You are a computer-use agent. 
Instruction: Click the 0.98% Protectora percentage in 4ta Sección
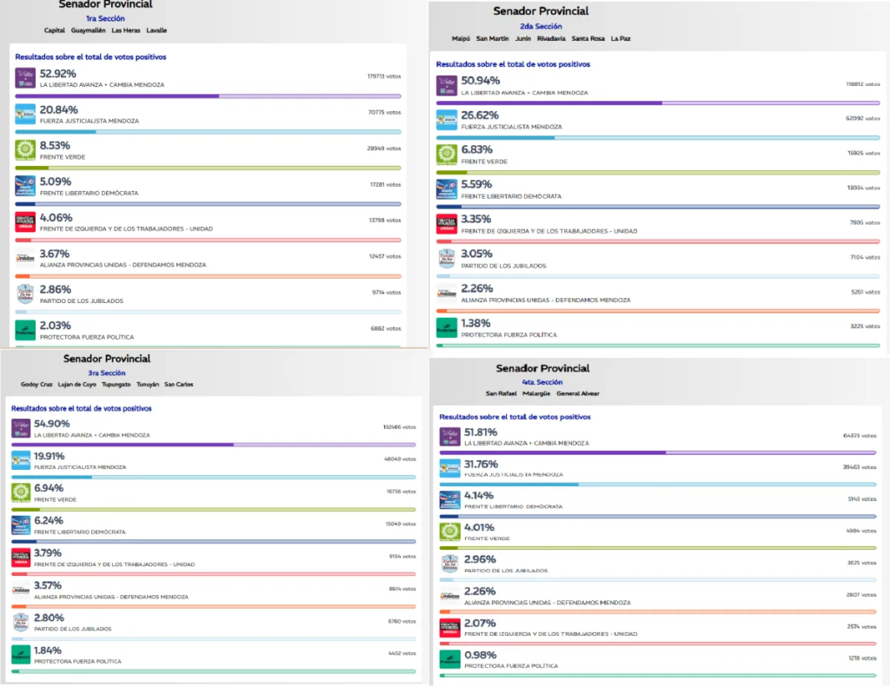click(480, 655)
